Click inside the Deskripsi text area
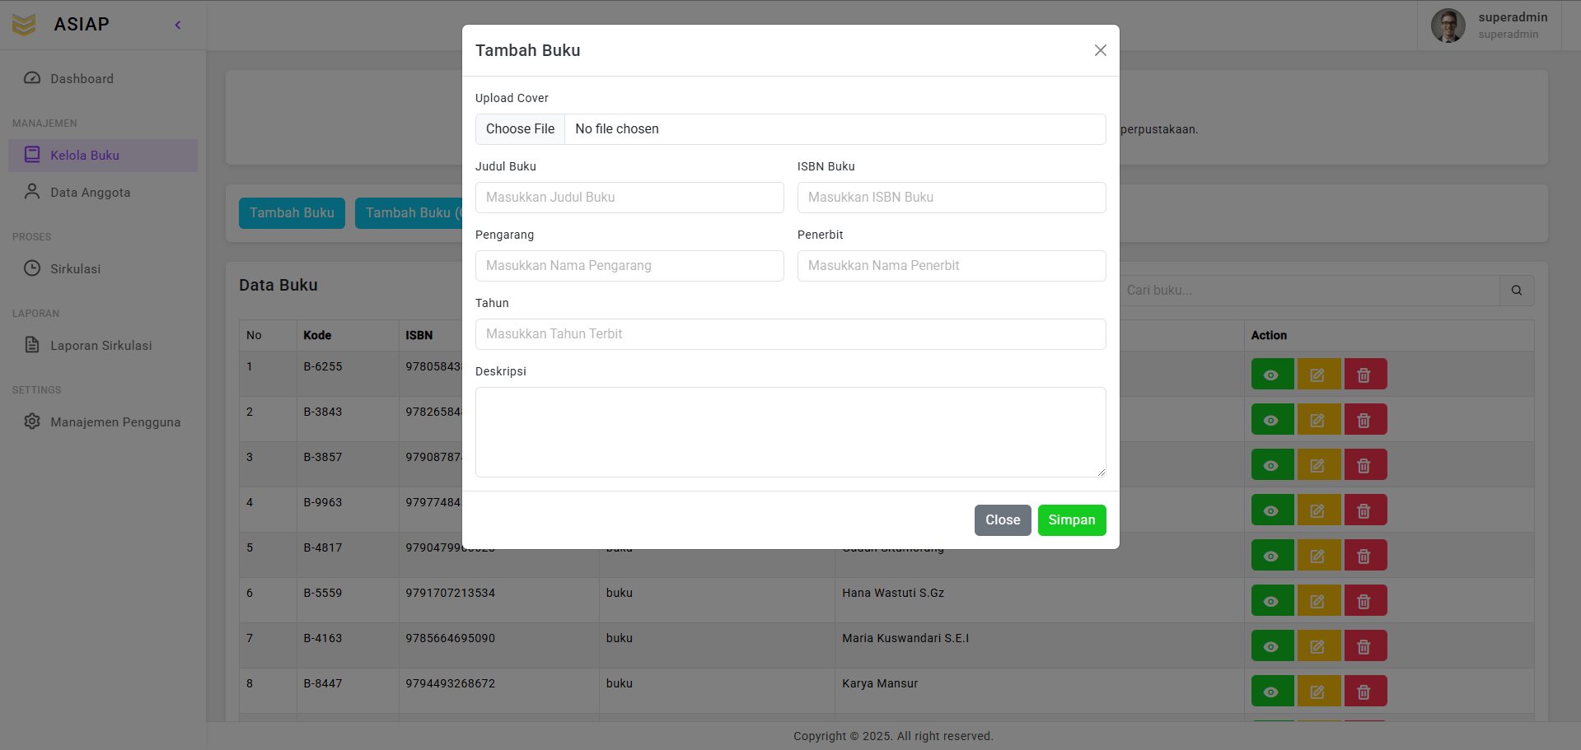The height and width of the screenshot is (750, 1581). pos(790,432)
